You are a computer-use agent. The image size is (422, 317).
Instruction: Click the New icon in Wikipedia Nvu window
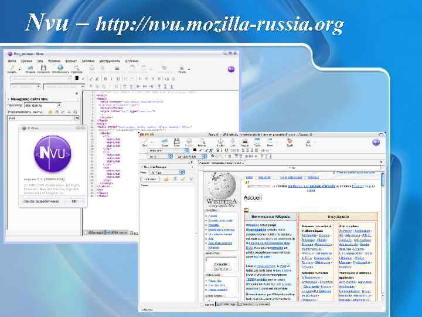[x=145, y=143]
